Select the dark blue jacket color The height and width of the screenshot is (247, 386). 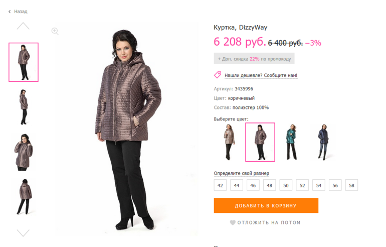(323, 142)
